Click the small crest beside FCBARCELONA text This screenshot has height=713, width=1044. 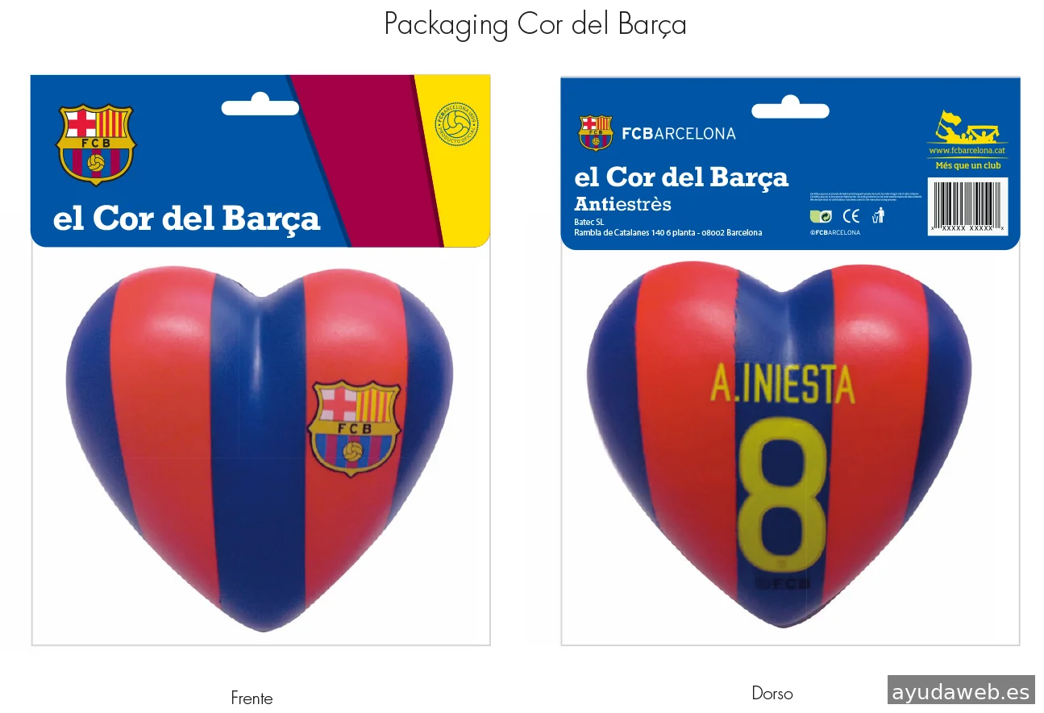click(595, 133)
